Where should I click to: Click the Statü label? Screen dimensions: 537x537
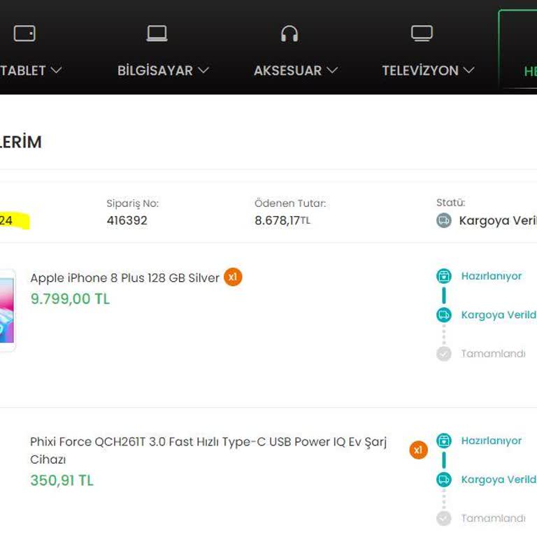451,202
